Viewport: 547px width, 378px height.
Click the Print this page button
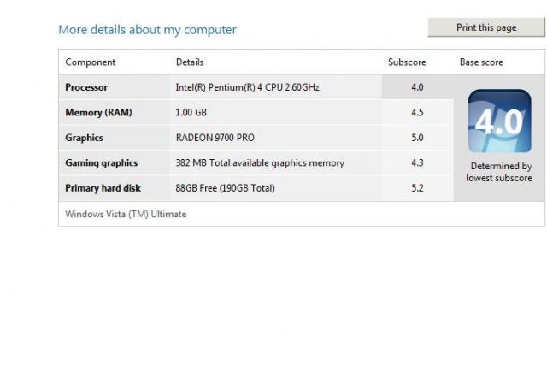pos(486,27)
